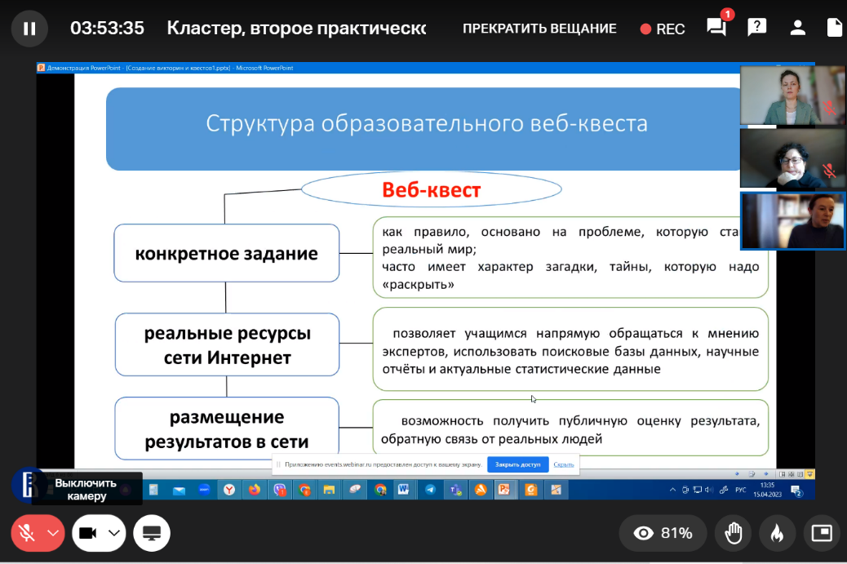Raise hand using the hand icon

point(734,534)
